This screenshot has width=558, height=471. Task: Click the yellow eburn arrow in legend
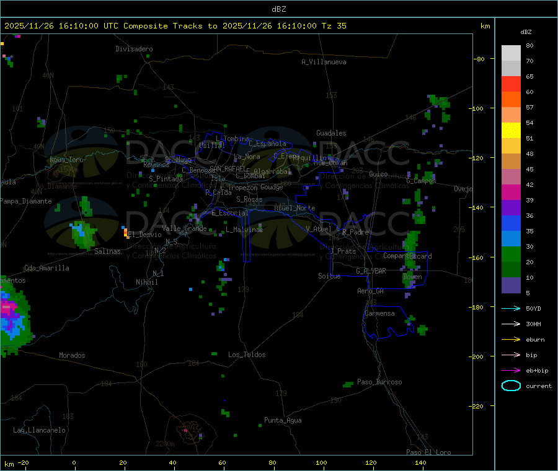(511, 339)
